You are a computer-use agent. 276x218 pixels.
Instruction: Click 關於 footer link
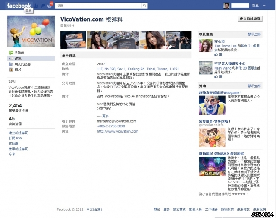point(157,209)
